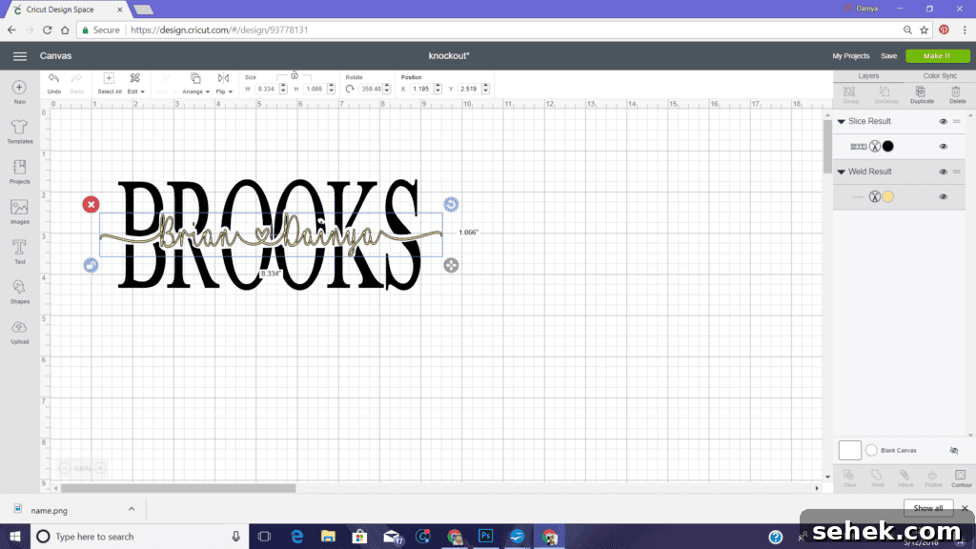Click the lock/unlock handle on the selection
Viewport: 976px width, 549px height.
(91, 265)
